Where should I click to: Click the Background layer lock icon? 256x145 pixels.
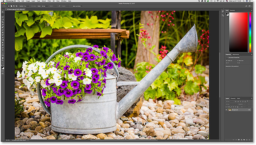pos(249,110)
